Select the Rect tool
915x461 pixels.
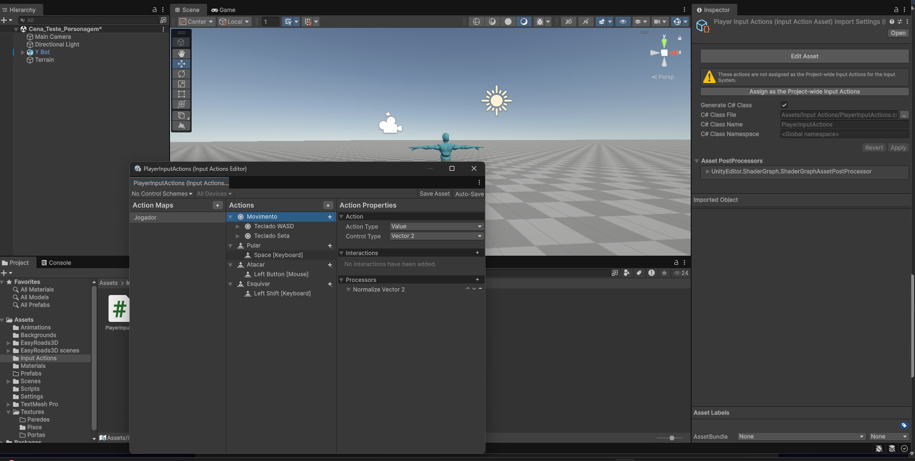182,94
